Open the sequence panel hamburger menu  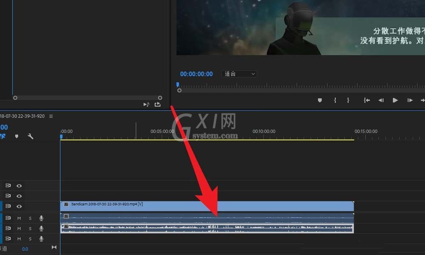51,116
